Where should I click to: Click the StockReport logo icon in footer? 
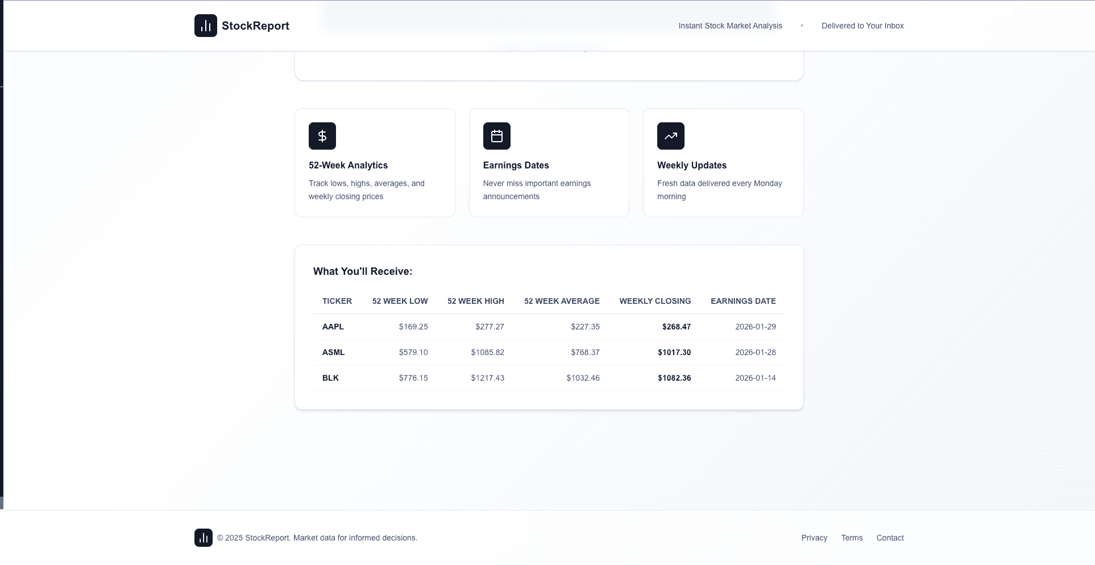(x=204, y=538)
